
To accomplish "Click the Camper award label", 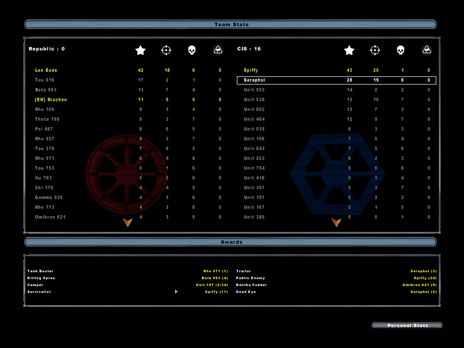I will 35,285.
